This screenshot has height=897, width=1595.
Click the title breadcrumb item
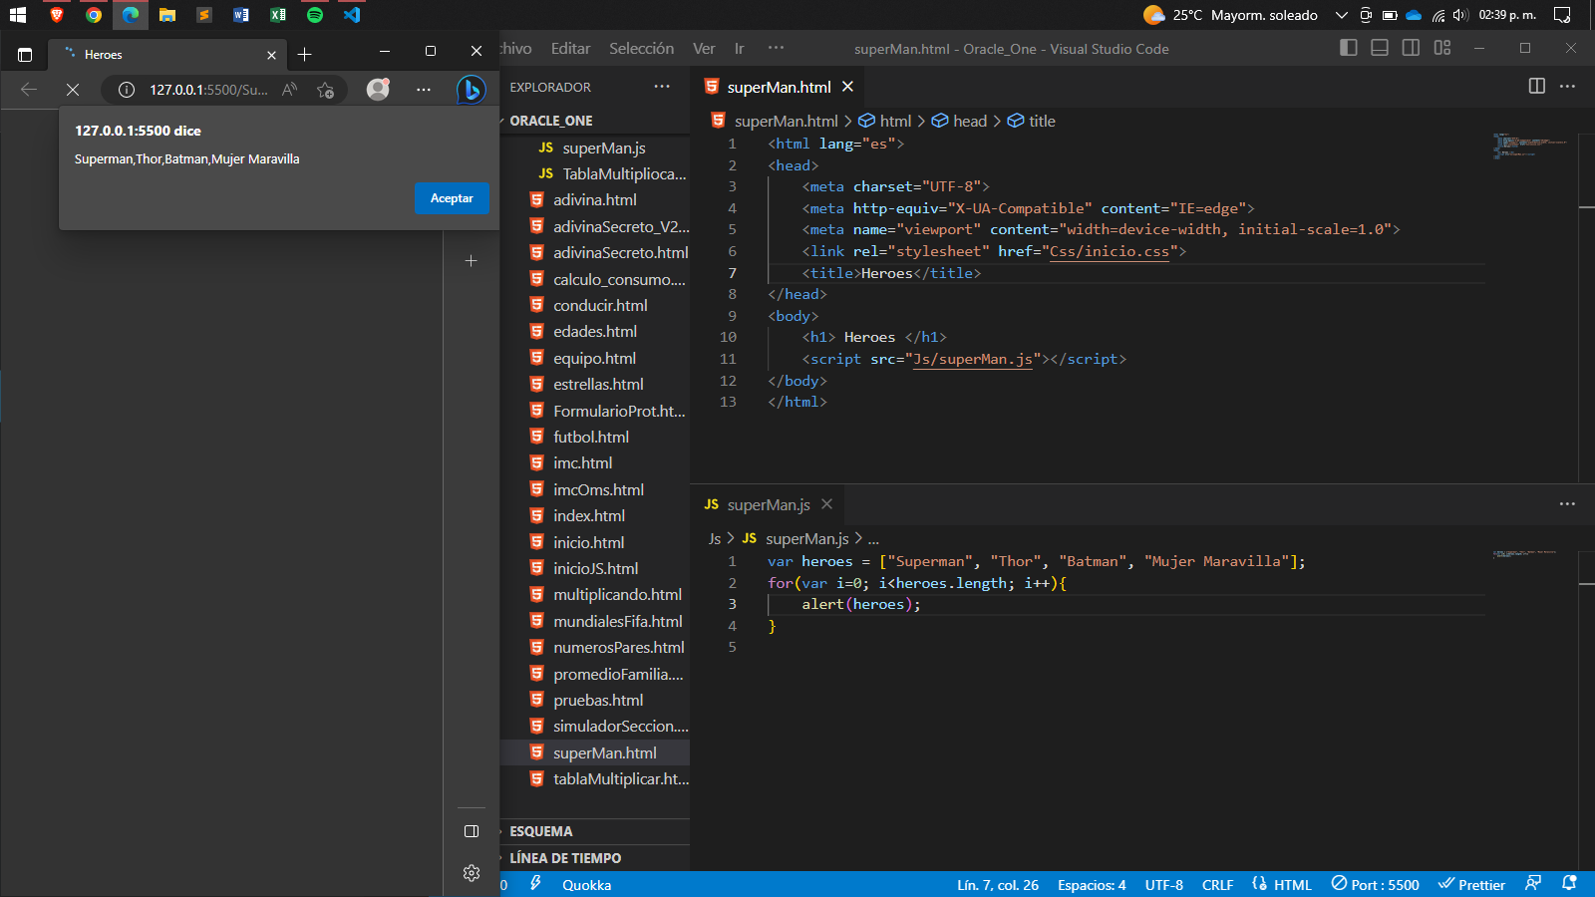[1032, 121]
